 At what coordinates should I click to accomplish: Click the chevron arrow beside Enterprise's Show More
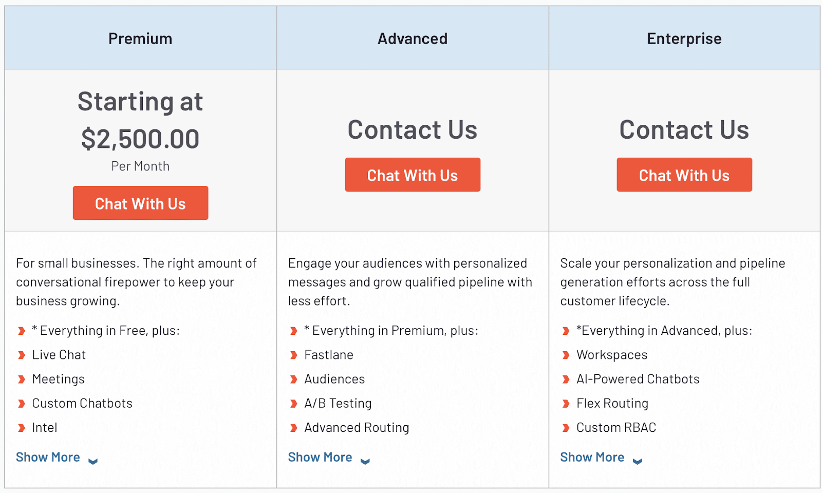tap(638, 461)
